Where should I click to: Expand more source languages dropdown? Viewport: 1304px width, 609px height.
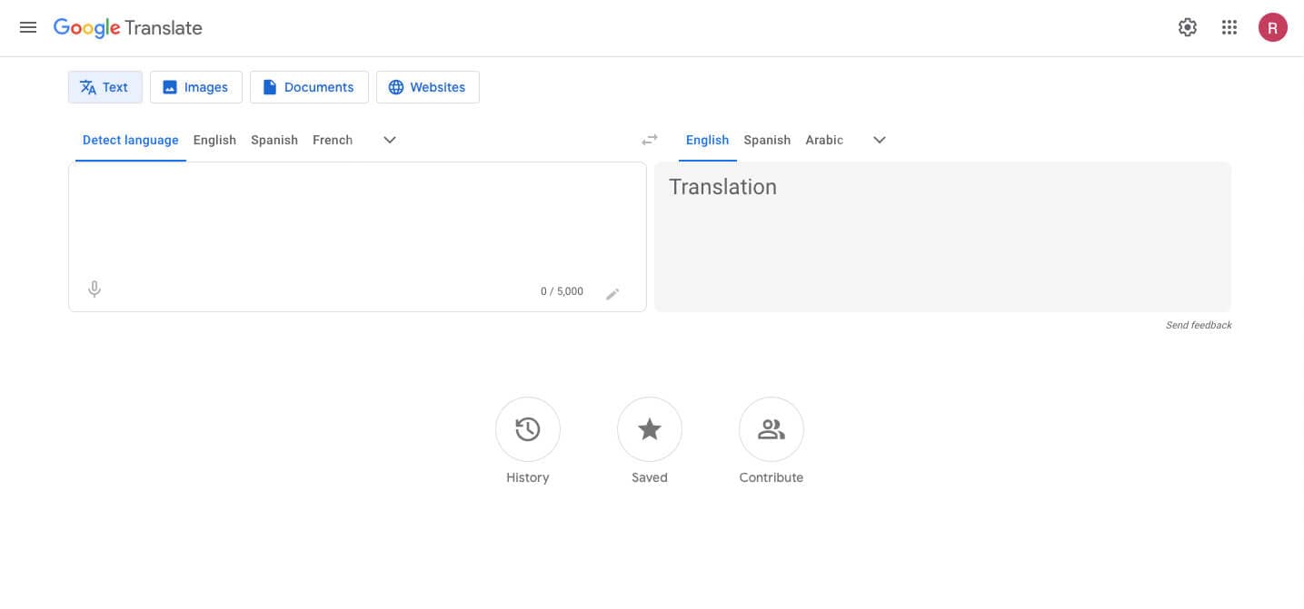pyautogui.click(x=390, y=140)
